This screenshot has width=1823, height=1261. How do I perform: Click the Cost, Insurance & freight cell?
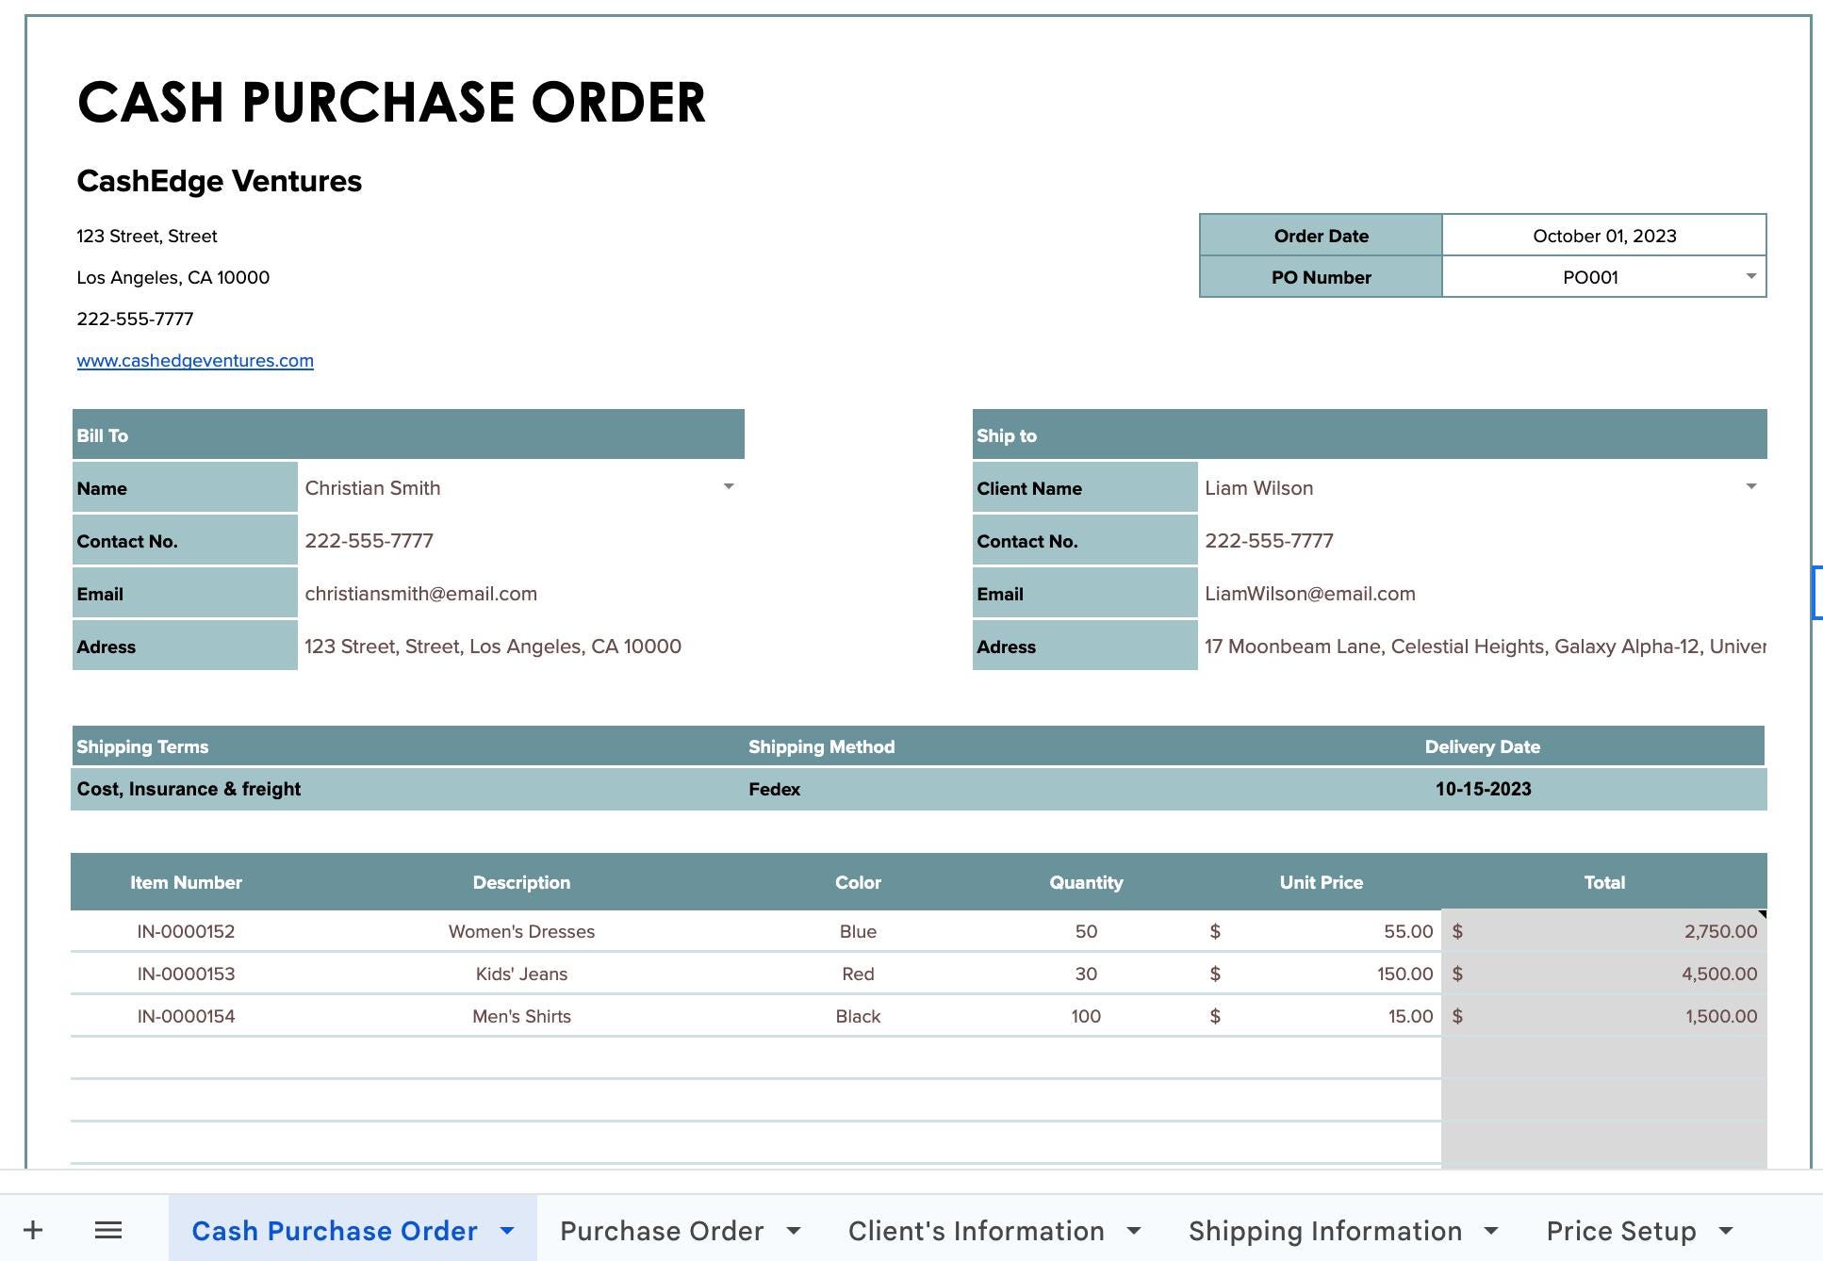189,789
